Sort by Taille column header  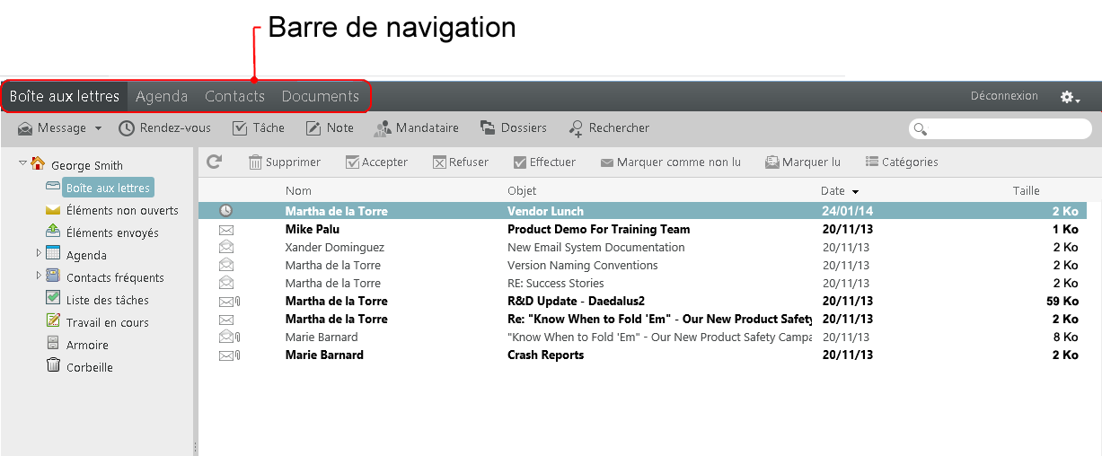point(1027,190)
